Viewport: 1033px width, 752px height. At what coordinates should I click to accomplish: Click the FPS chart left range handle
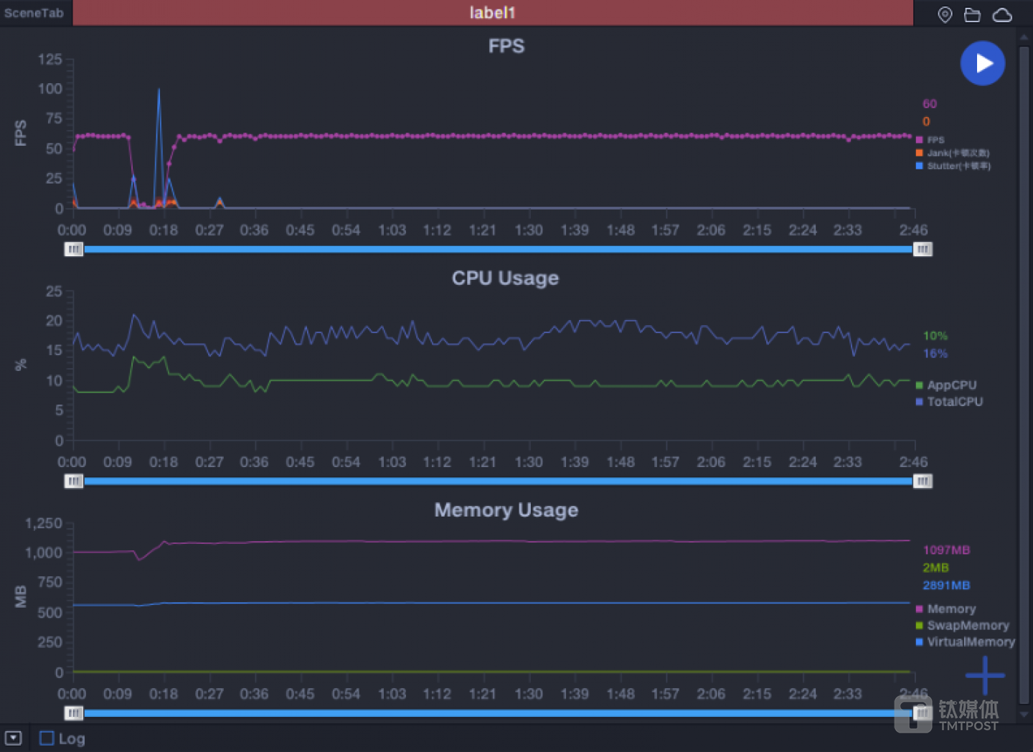point(74,249)
